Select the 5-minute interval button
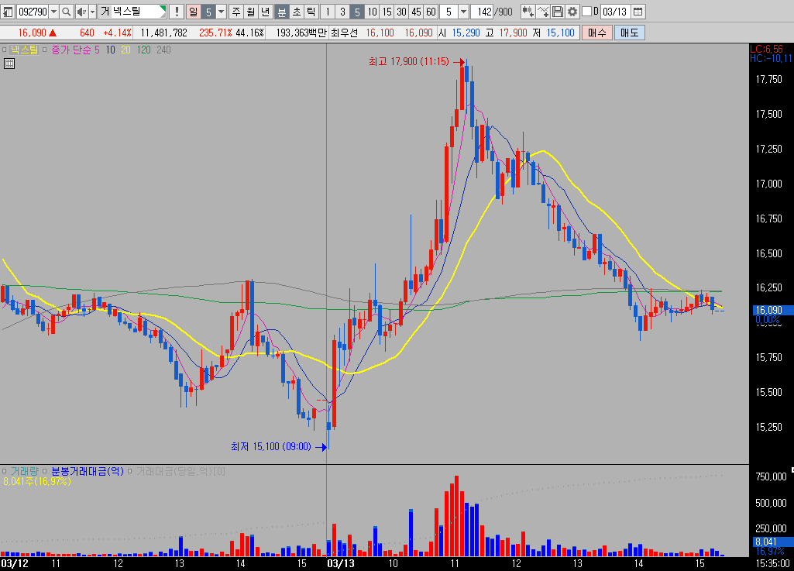 click(357, 11)
